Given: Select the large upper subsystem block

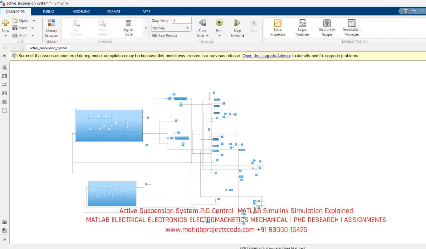Looking at the screenshot, I should (x=109, y=126).
